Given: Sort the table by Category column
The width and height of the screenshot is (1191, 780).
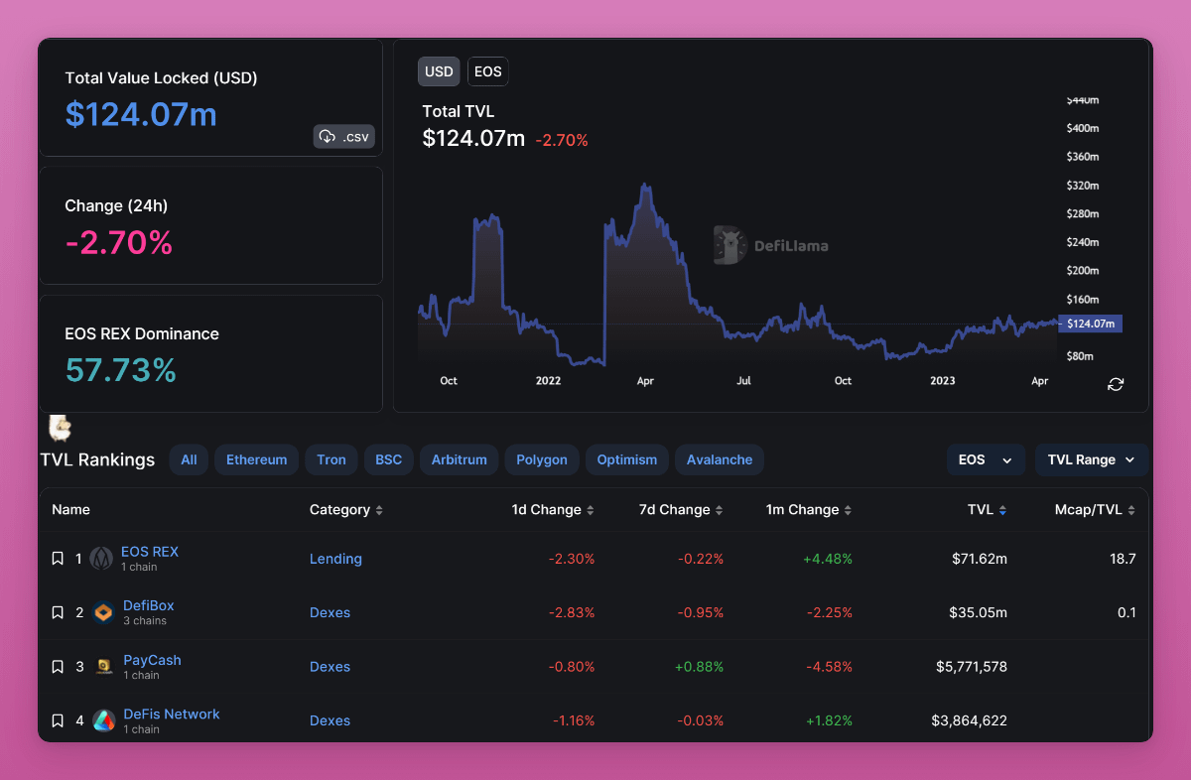Looking at the screenshot, I should (345, 510).
